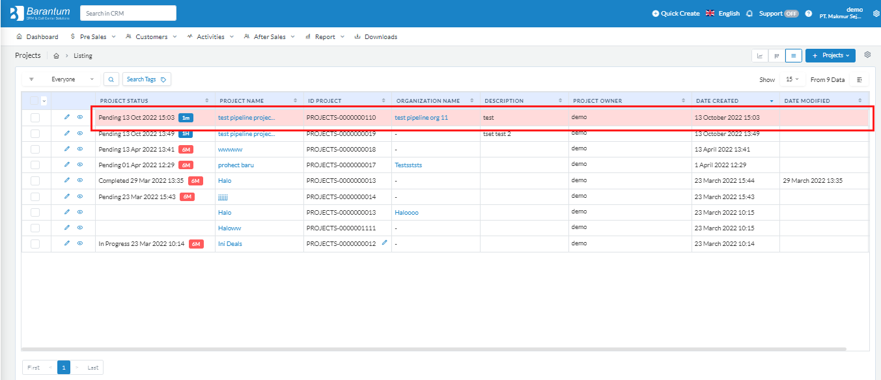Open the listing settings gear beside Projects button
This screenshot has width=881, height=380.
[867, 55]
